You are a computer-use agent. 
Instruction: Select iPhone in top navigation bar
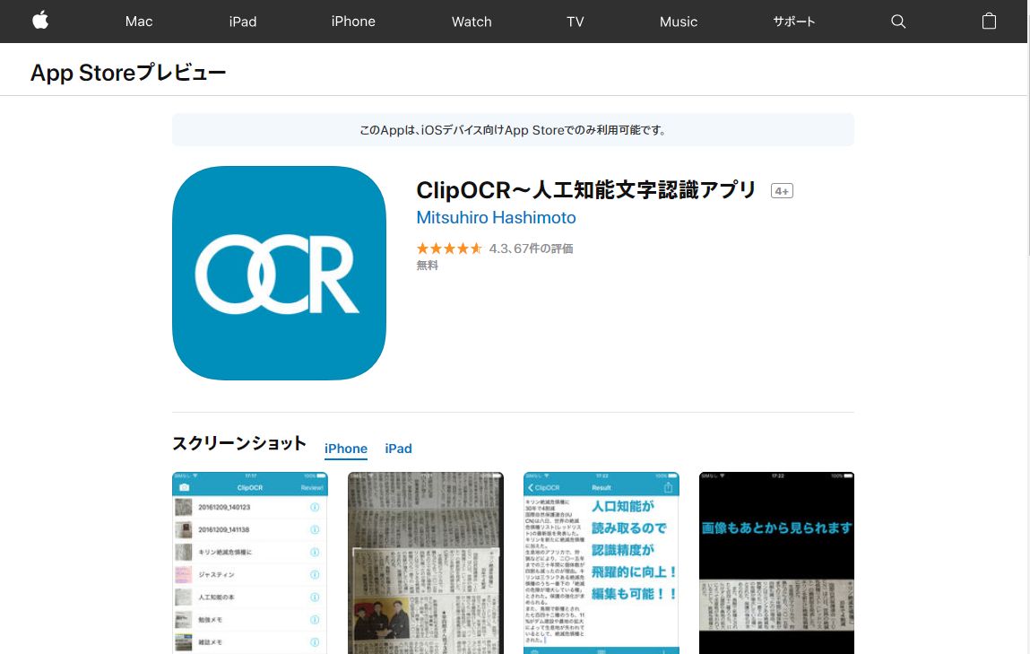point(353,22)
